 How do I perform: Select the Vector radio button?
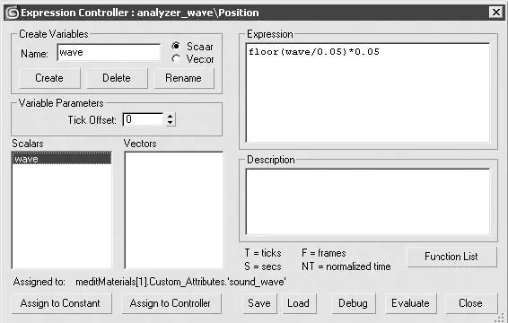click(x=176, y=58)
